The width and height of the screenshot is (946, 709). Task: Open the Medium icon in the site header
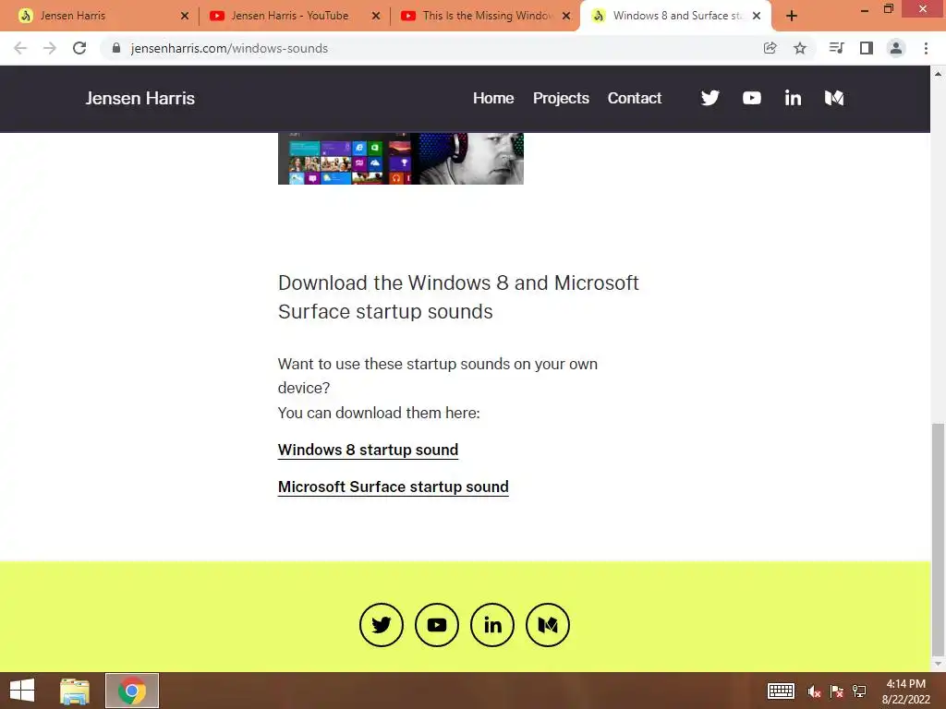tap(834, 98)
